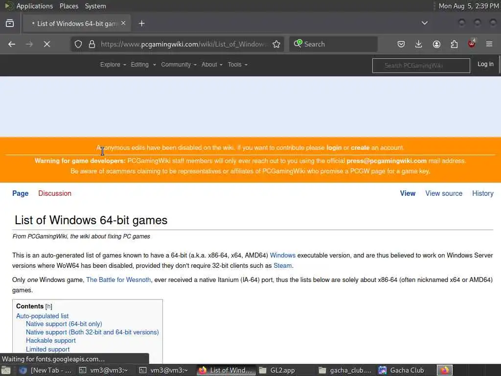The width and height of the screenshot is (501, 376).
Task: Click the URL address bar
Action: tap(184, 44)
